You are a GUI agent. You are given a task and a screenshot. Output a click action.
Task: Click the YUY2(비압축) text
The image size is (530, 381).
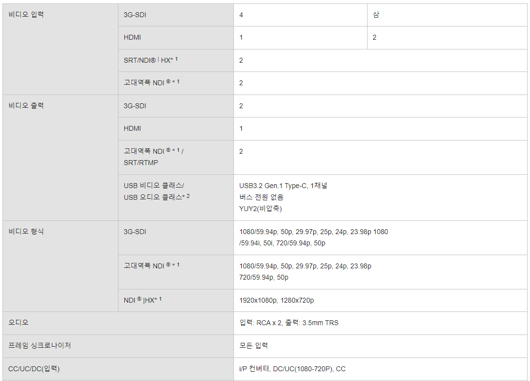pos(260,208)
